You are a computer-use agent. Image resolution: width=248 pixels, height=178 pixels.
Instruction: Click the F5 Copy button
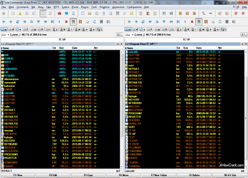pos(88,175)
